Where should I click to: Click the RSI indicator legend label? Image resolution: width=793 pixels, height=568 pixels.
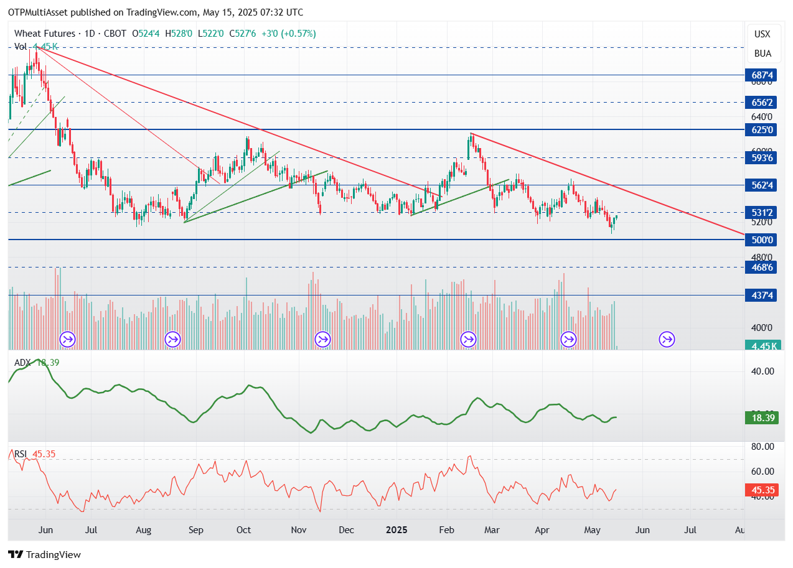tap(21, 454)
